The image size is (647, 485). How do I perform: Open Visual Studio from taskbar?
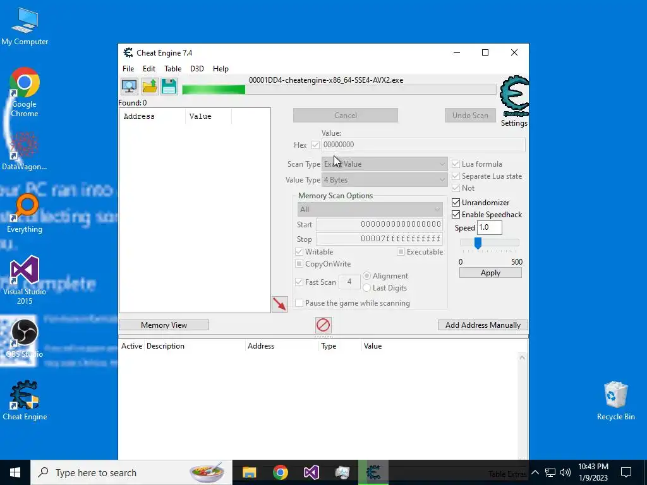pyautogui.click(x=311, y=472)
